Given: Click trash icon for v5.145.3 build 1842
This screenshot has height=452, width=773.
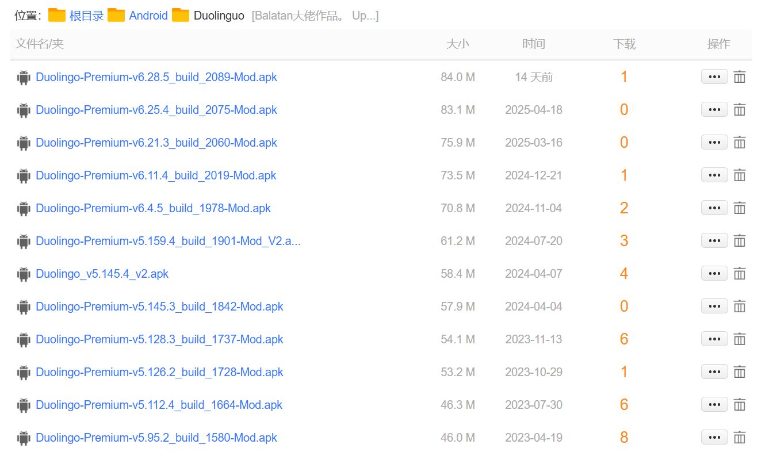Looking at the screenshot, I should click(740, 306).
